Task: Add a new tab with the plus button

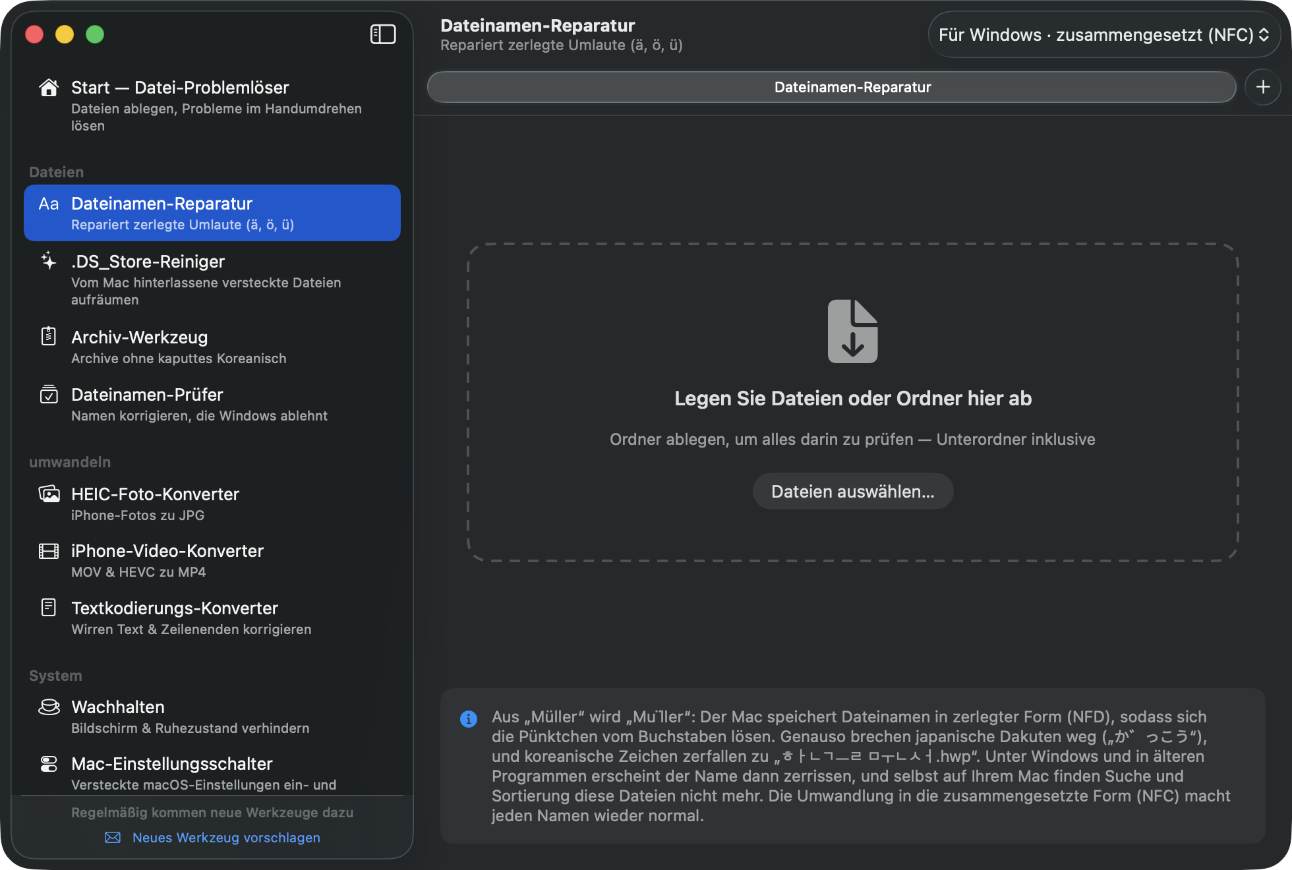Action: [x=1263, y=87]
